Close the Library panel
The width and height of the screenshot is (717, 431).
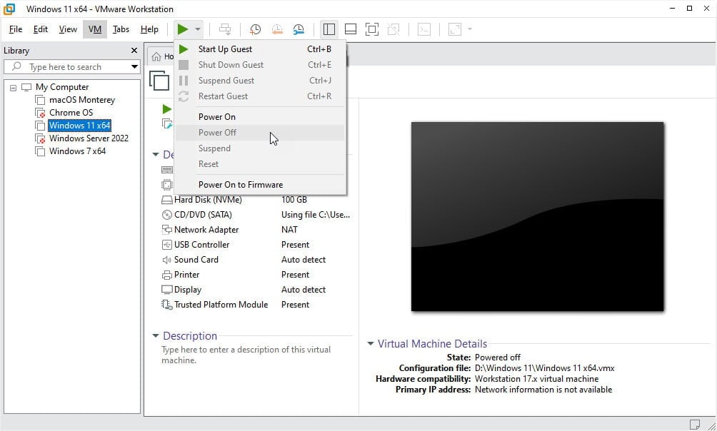pyautogui.click(x=134, y=50)
